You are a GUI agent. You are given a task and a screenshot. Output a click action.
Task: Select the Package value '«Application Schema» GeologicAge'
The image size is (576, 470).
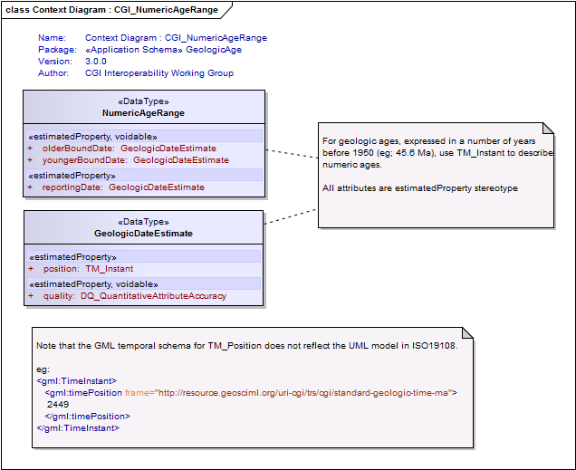pyautogui.click(x=163, y=50)
